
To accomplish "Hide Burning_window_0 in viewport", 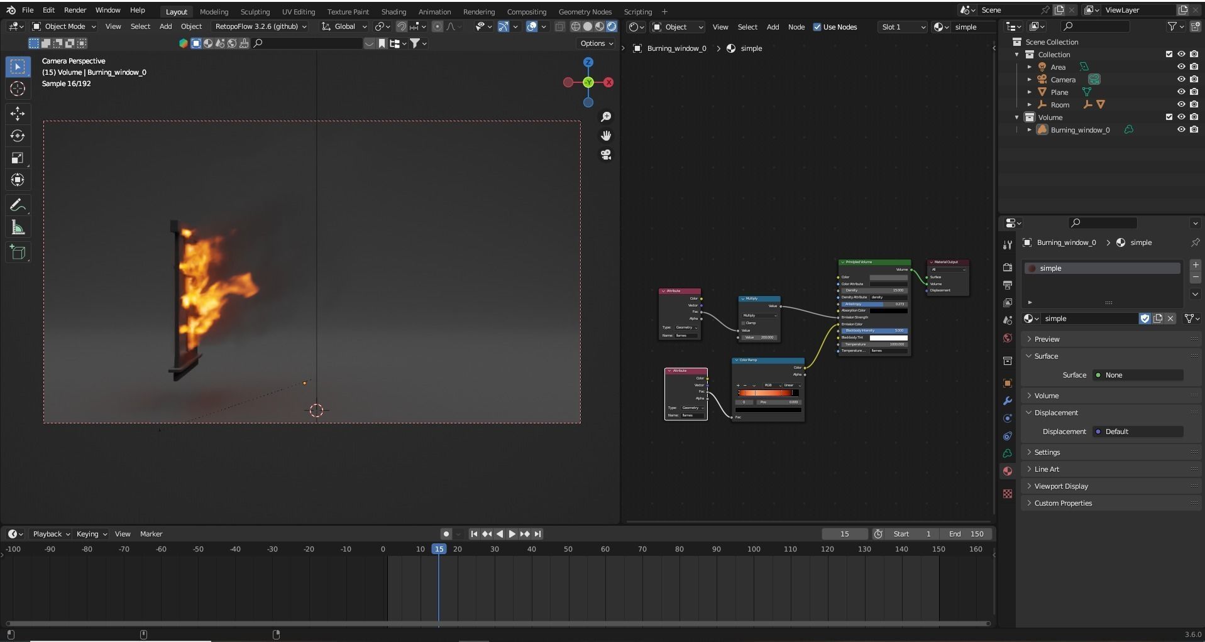I will [x=1181, y=130].
